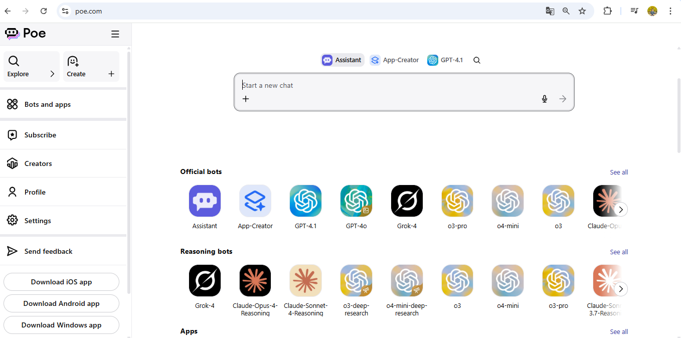Open o3-deep-research bot
The height and width of the screenshot is (338, 681).
(356, 290)
